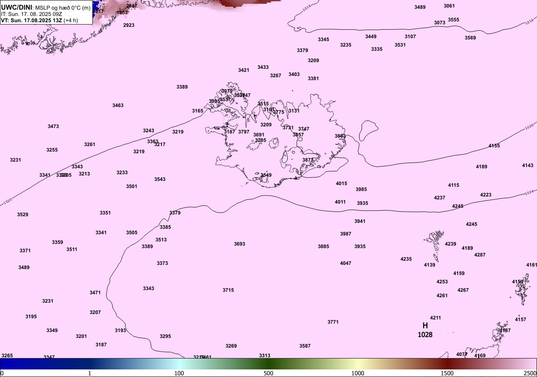This screenshot has height=377, width=537.
Task: Click the height value 3555
Action: [454, 20]
